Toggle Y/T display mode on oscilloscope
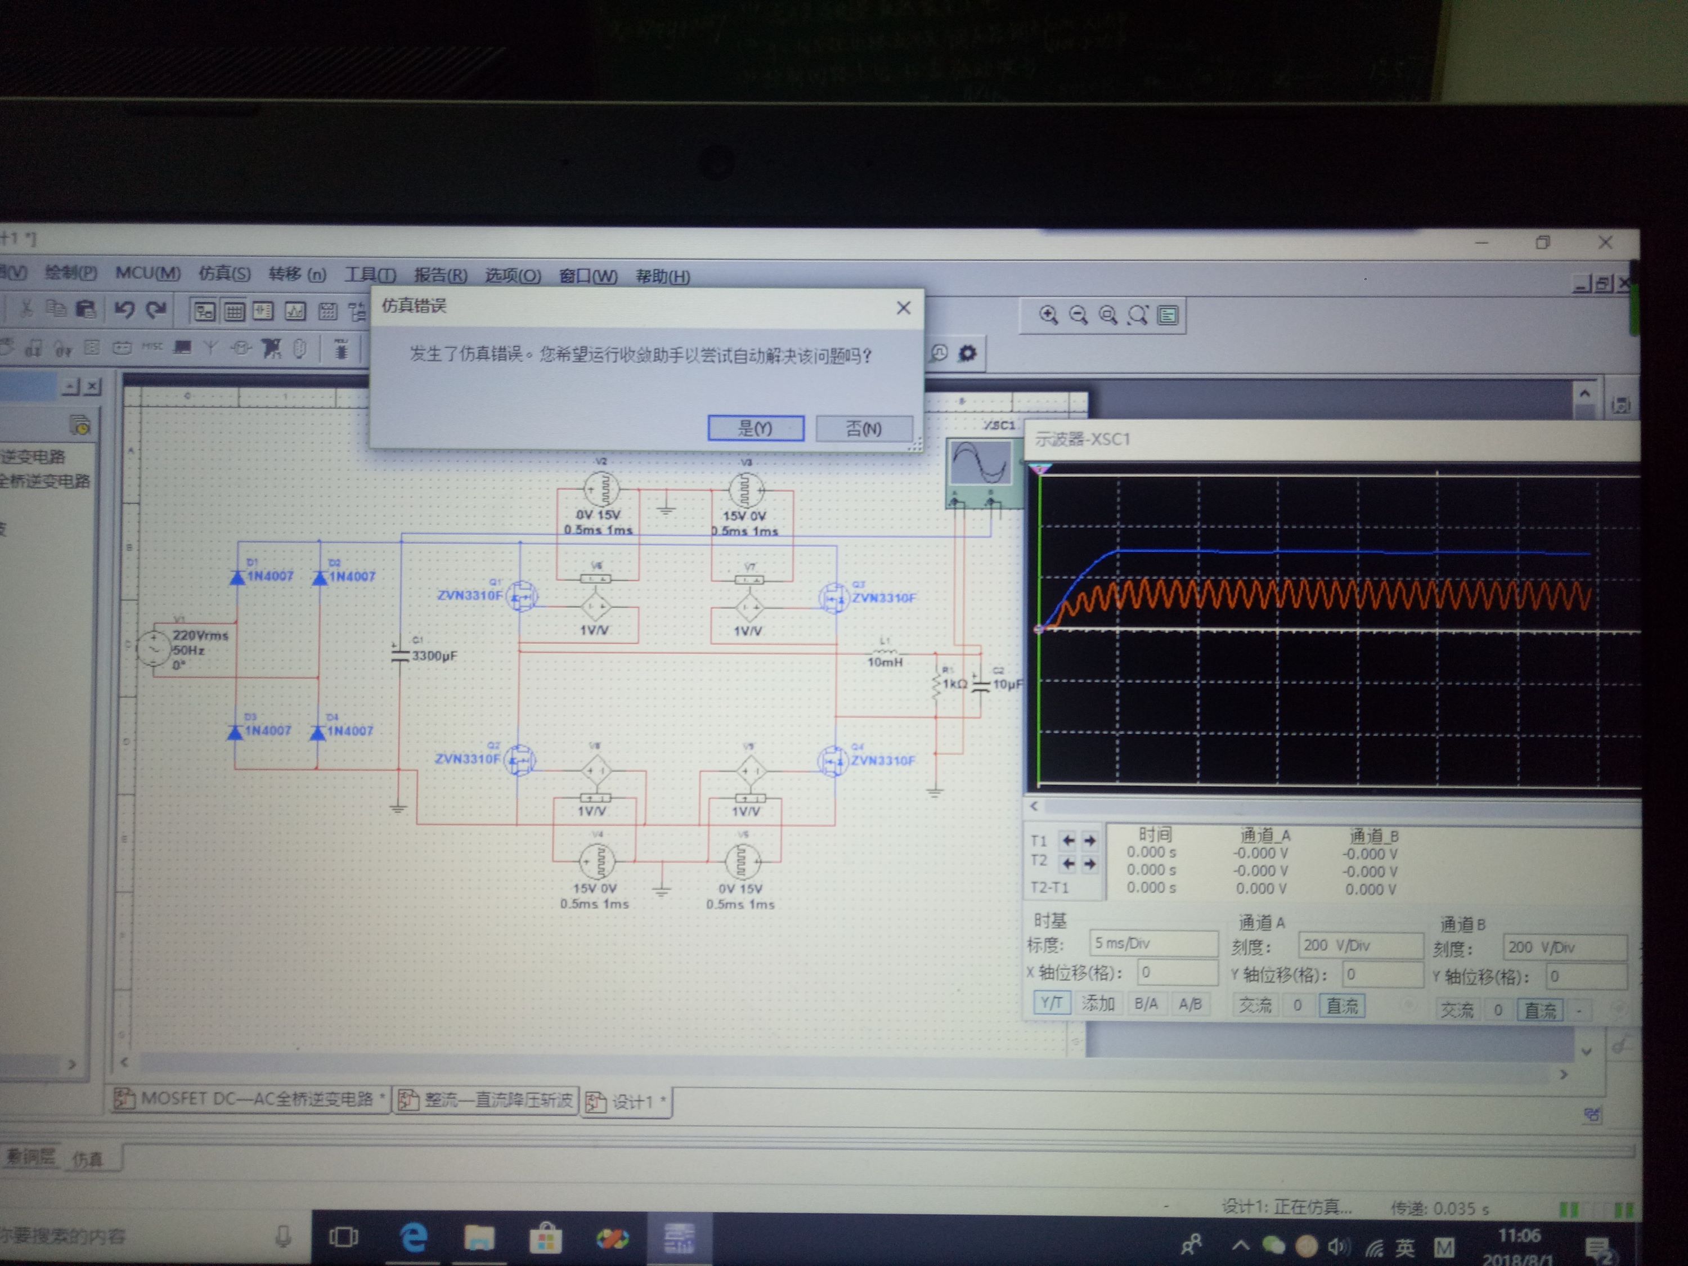Image resolution: width=1688 pixels, height=1266 pixels. coord(1051,1003)
